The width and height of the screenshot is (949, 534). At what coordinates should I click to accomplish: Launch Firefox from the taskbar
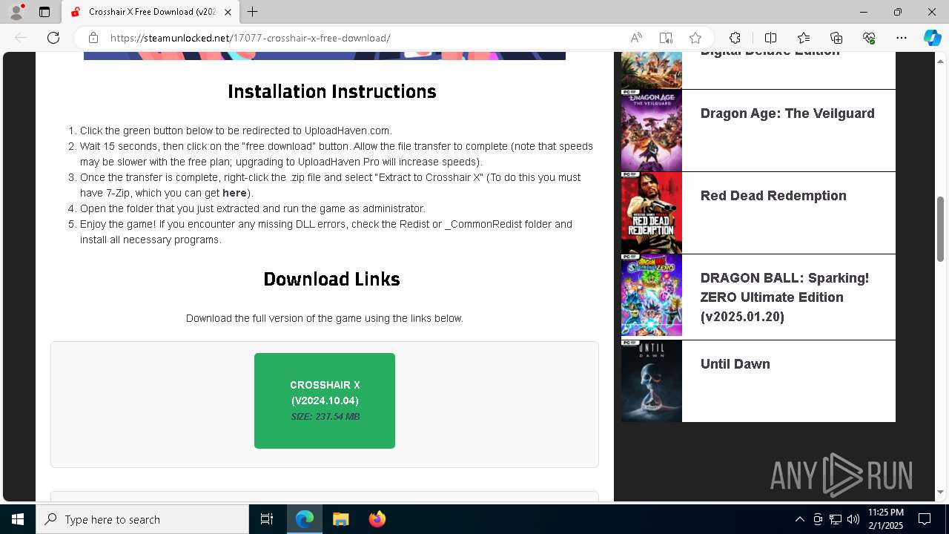click(377, 519)
